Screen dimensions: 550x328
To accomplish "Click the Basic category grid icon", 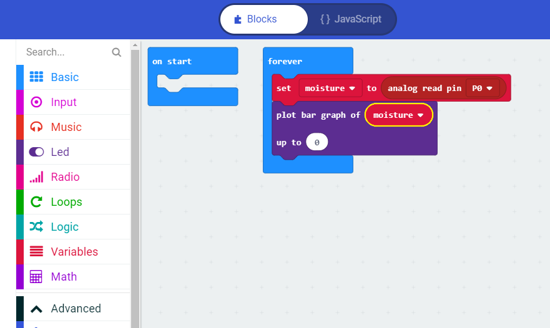I will click(x=36, y=77).
